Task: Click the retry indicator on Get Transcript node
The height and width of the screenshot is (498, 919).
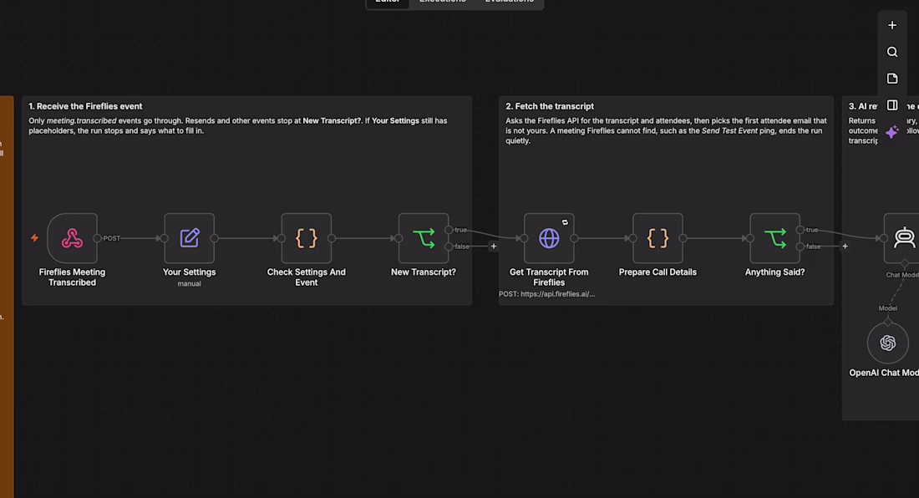Action: click(565, 222)
